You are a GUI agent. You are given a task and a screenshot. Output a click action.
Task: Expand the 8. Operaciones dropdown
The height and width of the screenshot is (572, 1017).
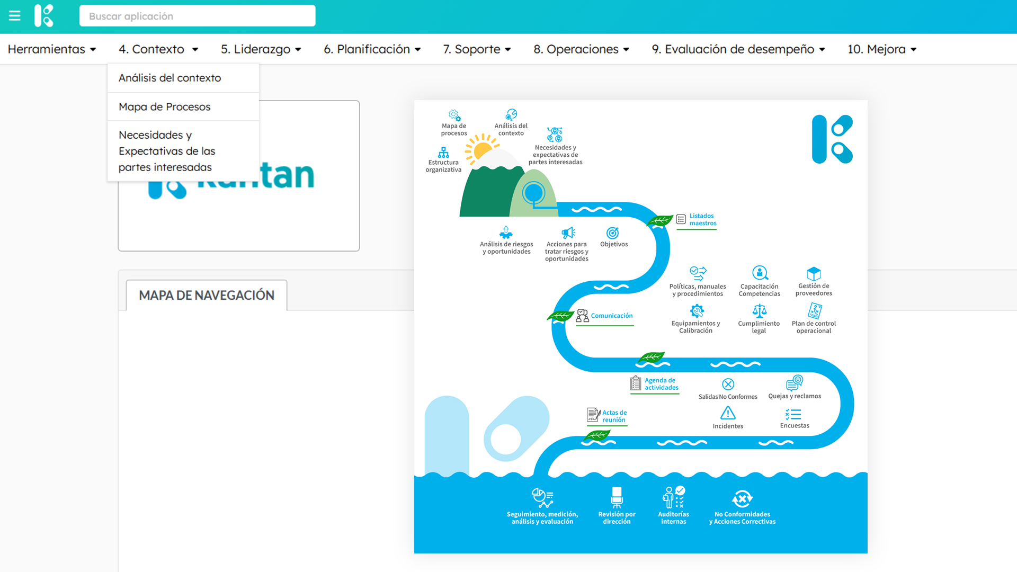tap(582, 49)
